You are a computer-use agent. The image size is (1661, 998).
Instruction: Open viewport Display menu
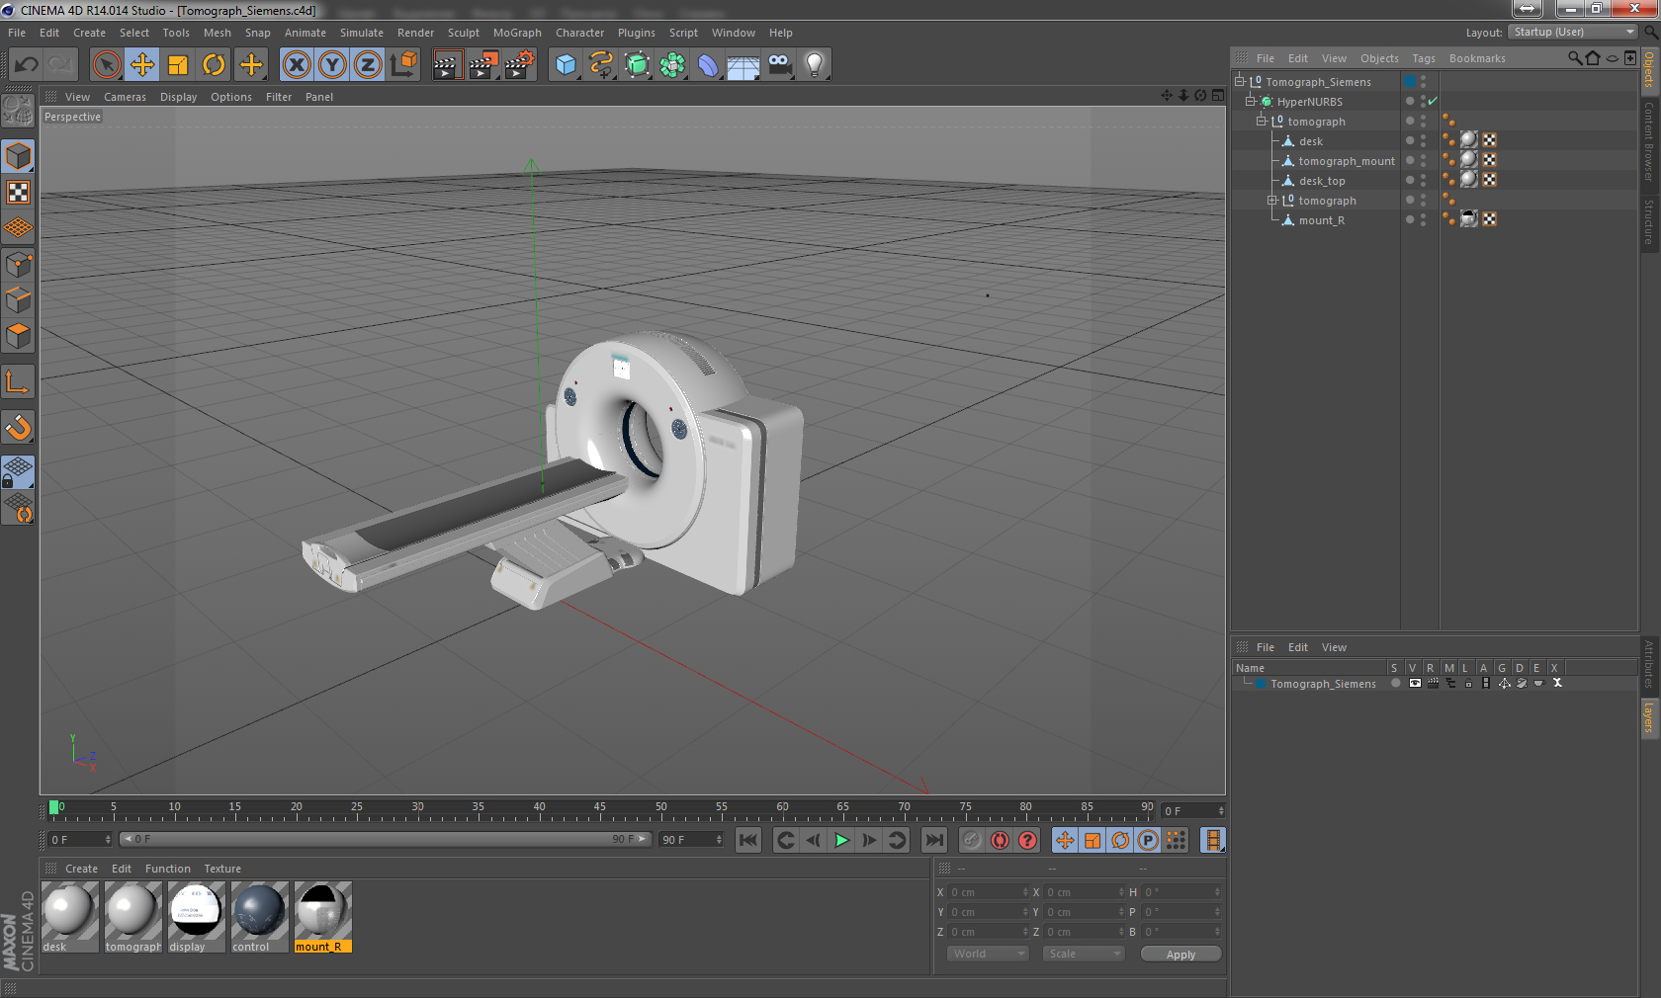tap(178, 97)
